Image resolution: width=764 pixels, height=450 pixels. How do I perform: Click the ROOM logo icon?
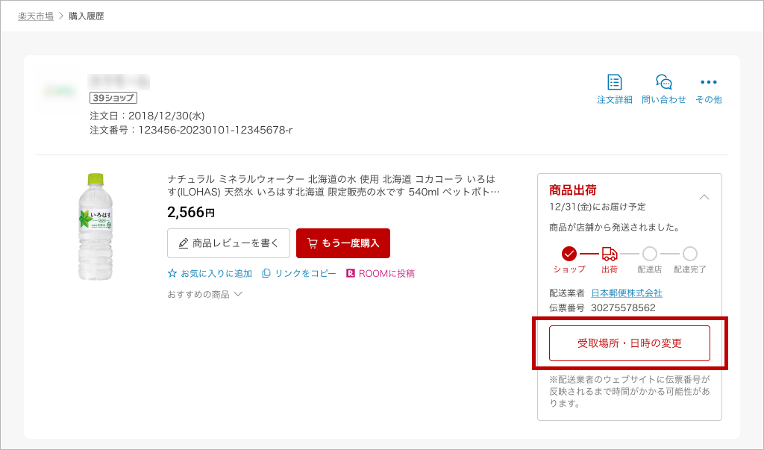point(351,274)
